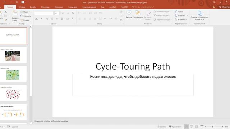The width and height of the screenshot is (230, 129).
Task: Toggle text shadow S formatting
Action: (x=52, y=19)
